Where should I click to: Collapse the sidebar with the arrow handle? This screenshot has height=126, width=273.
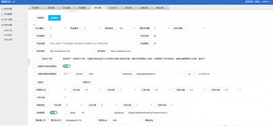point(29,62)
